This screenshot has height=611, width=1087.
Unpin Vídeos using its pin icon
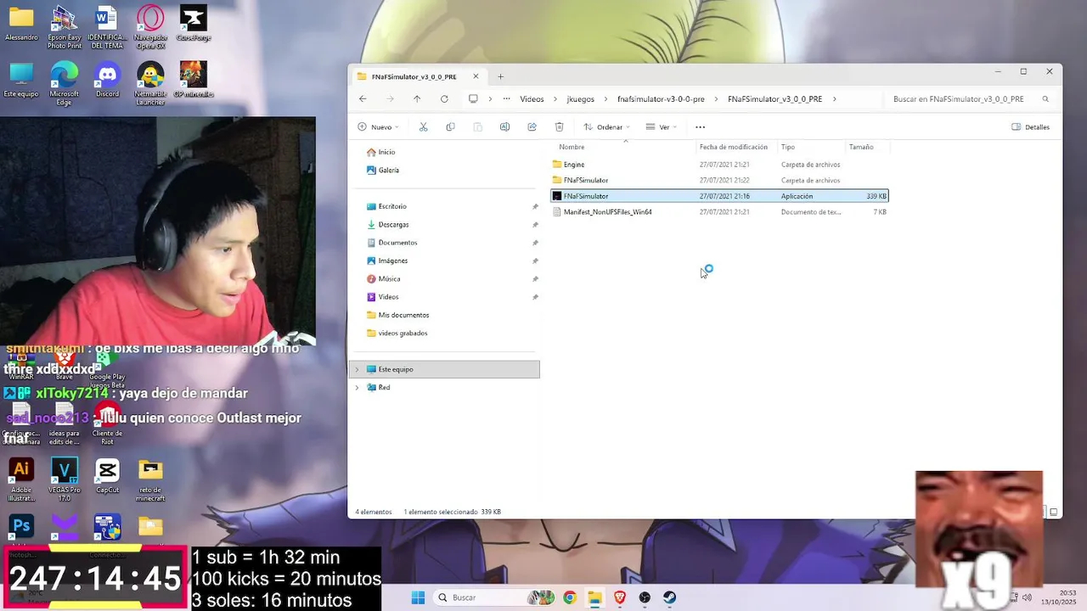(535, 297)
